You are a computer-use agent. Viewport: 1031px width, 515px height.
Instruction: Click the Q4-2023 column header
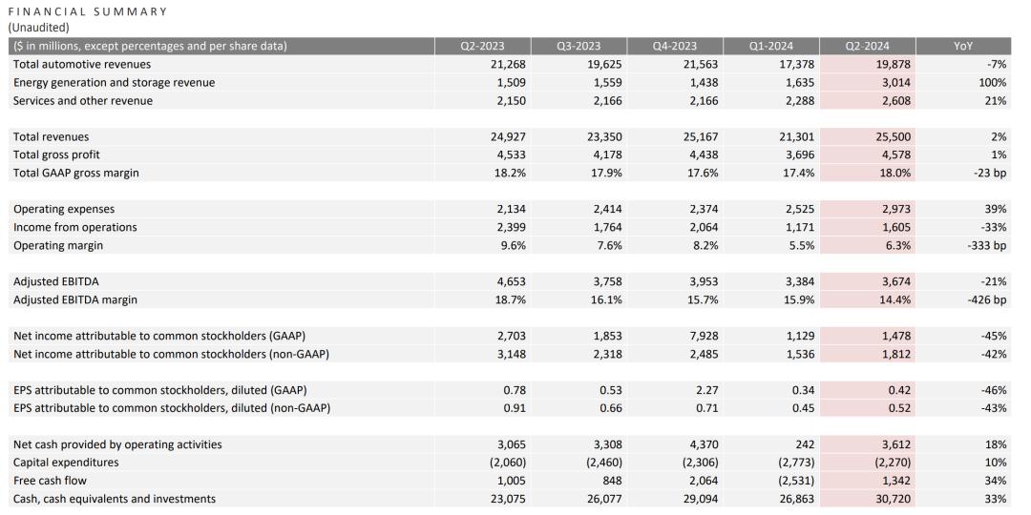pos(675,46)
